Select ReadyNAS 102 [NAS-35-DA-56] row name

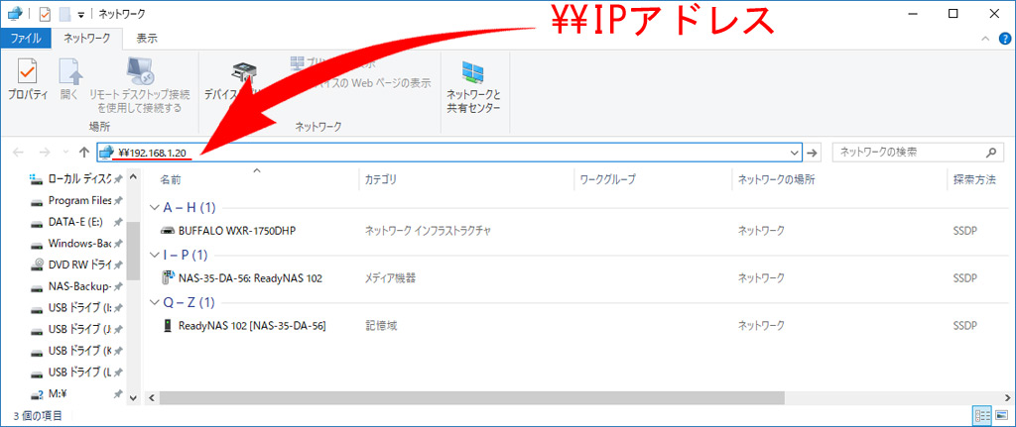click(x=251, y=326)
